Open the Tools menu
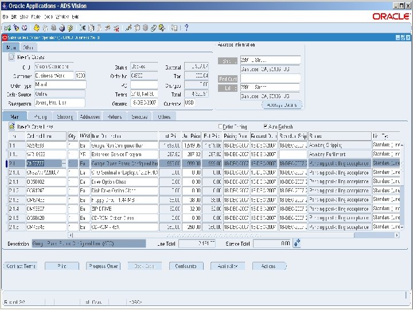 click(x=48, y=17)
